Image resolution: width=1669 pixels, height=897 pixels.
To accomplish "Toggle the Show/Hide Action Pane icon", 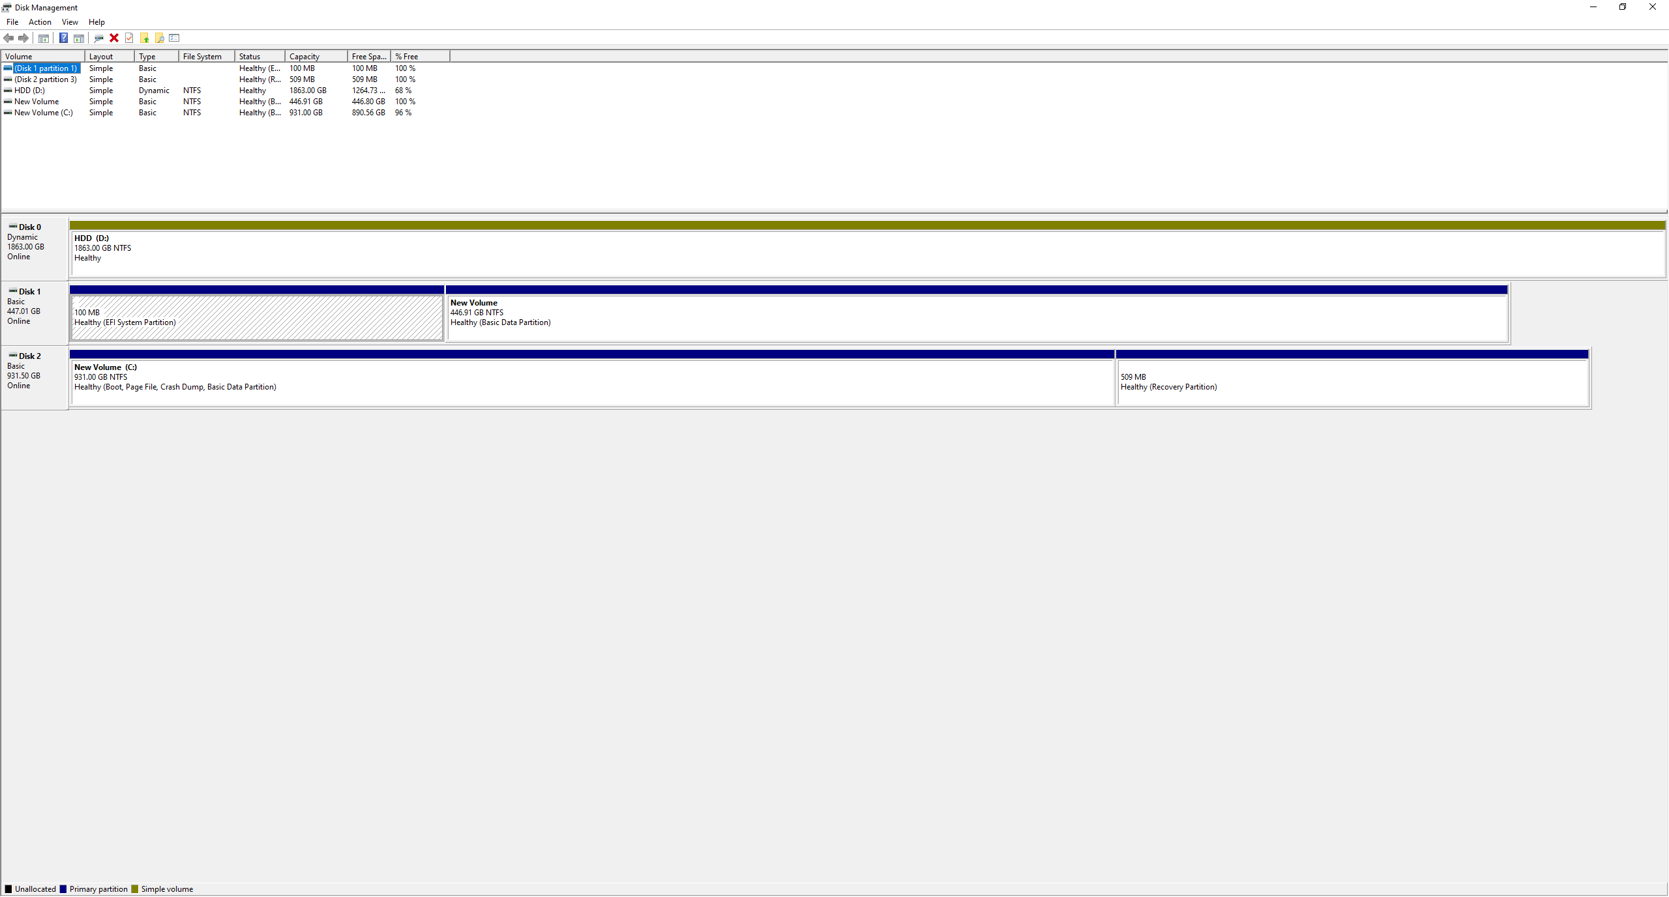I will [x=79, y=38].
